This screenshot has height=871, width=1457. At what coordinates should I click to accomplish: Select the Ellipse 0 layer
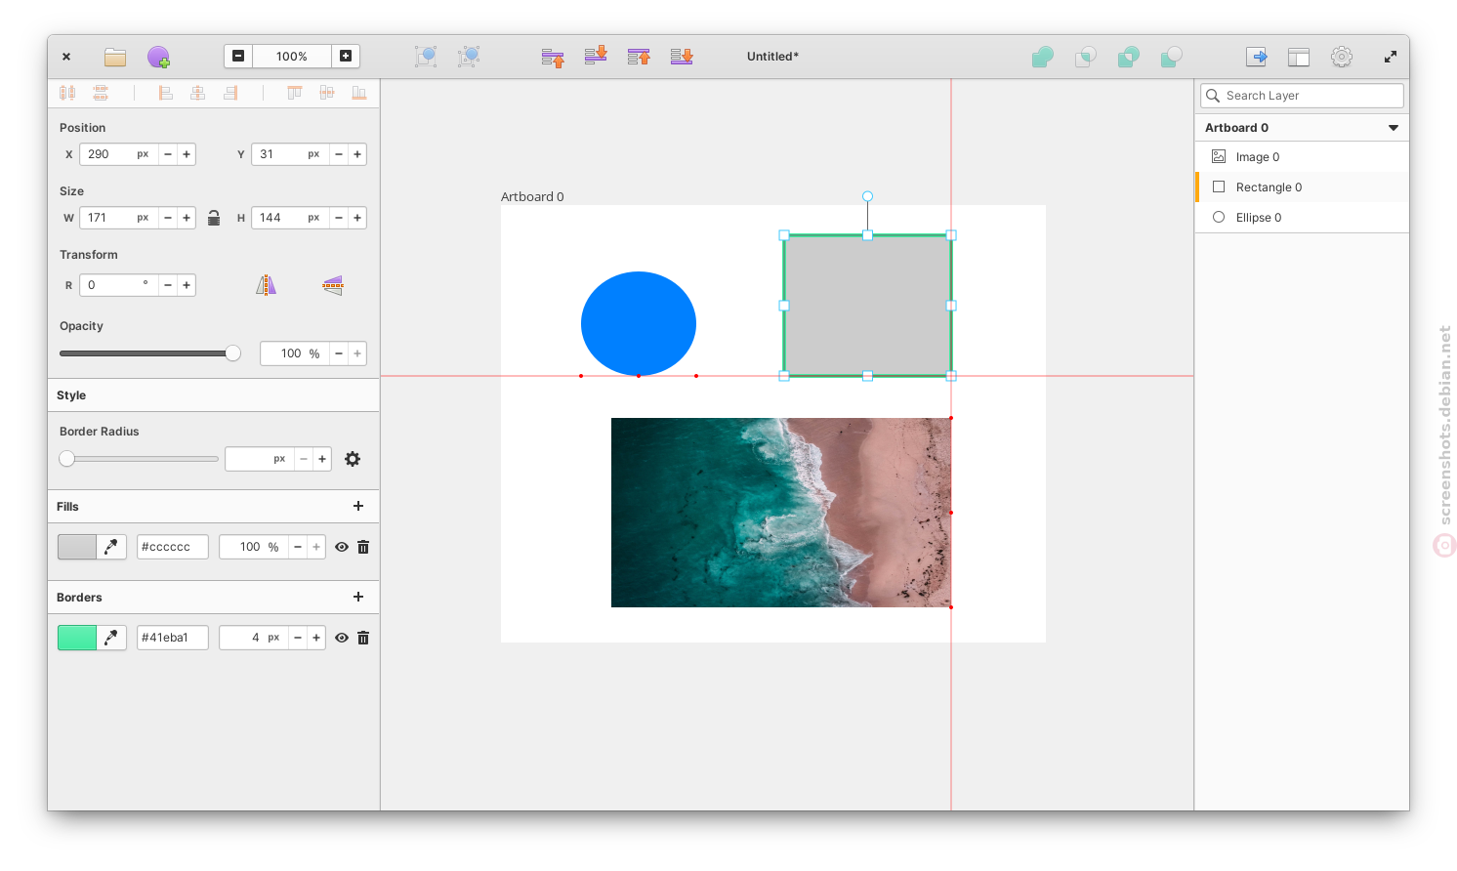(x=1302, y=218)
